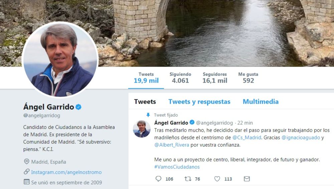Send tweet via direct message envelope icon
This screenshot has width=334, height=189.
247,179
